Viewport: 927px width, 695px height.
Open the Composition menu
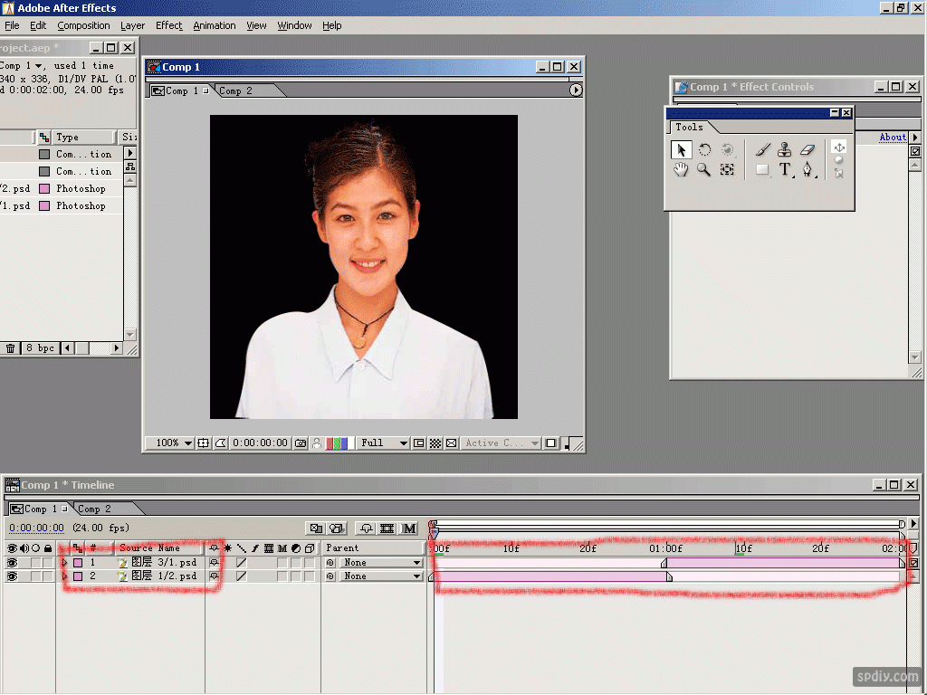[83, 25]
